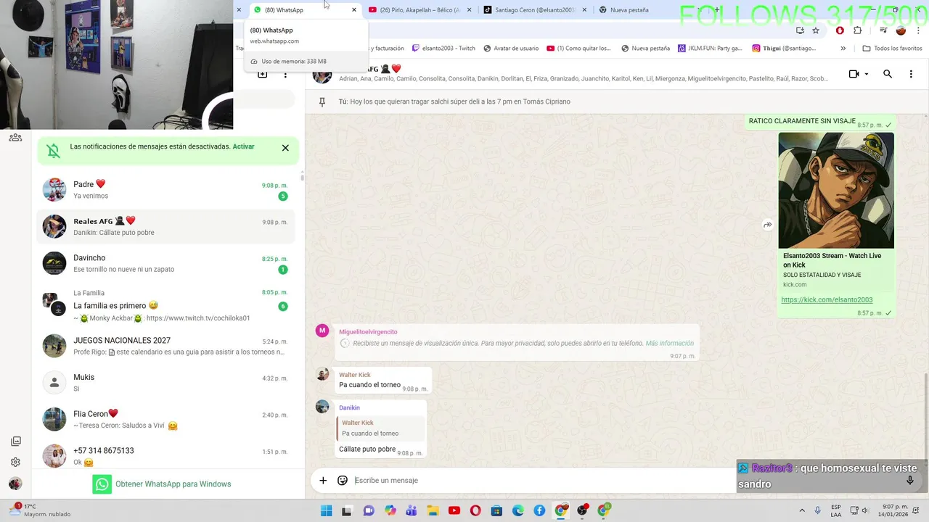Click the new chat icon
Viewport: 929px width, 522px height.
click(263, 74)
